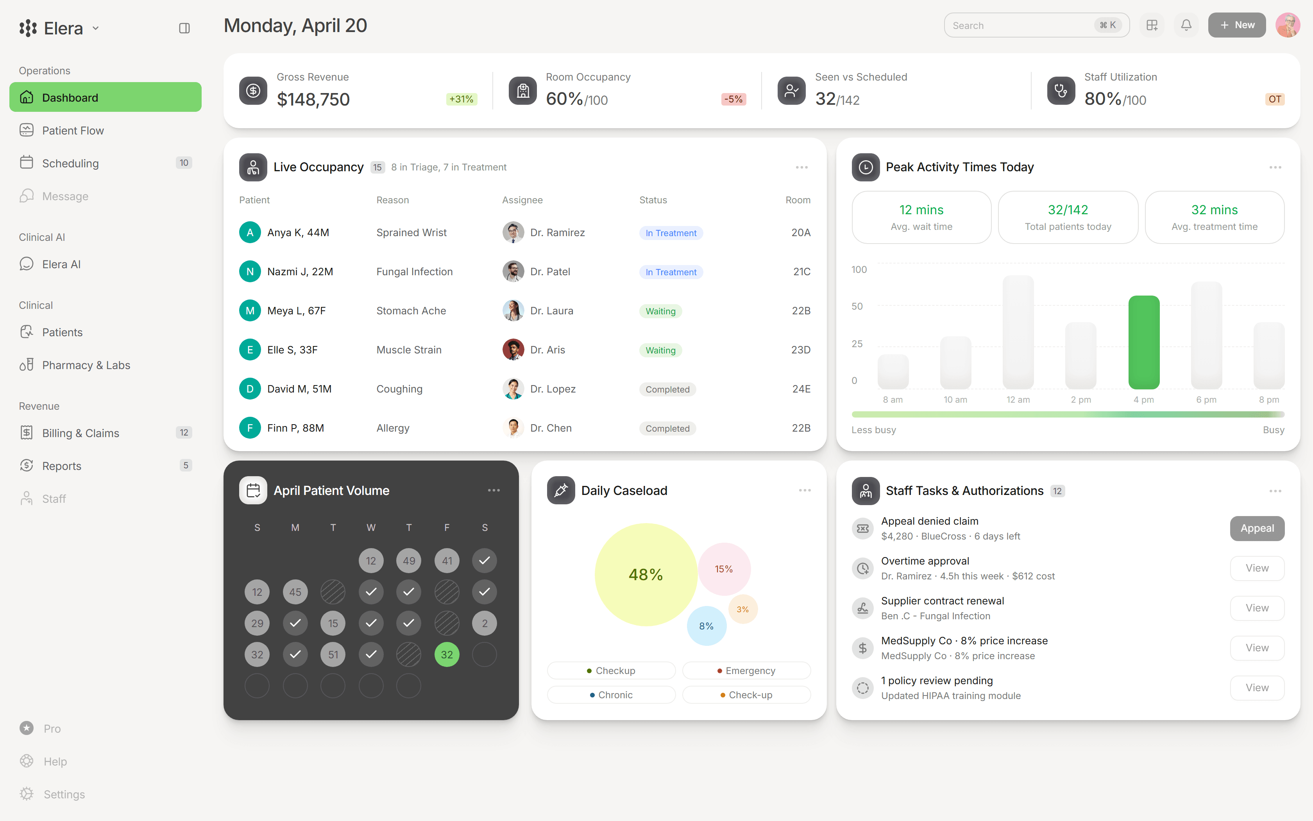1313x821 pixels.
Task: Click the Staff Tasks panel icon
Action: click(x=866, y=491)
